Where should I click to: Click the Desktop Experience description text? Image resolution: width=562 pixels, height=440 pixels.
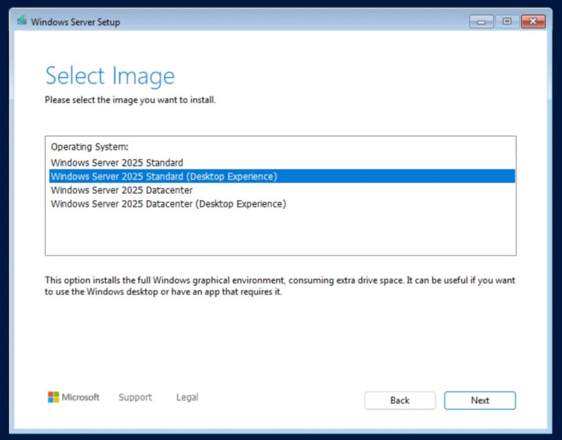point(280,286)
